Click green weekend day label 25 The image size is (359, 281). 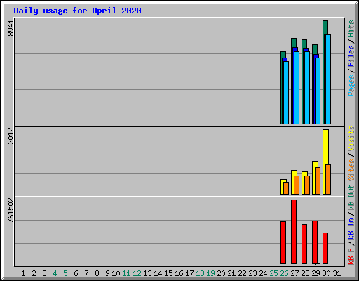[x=273, y=273]
